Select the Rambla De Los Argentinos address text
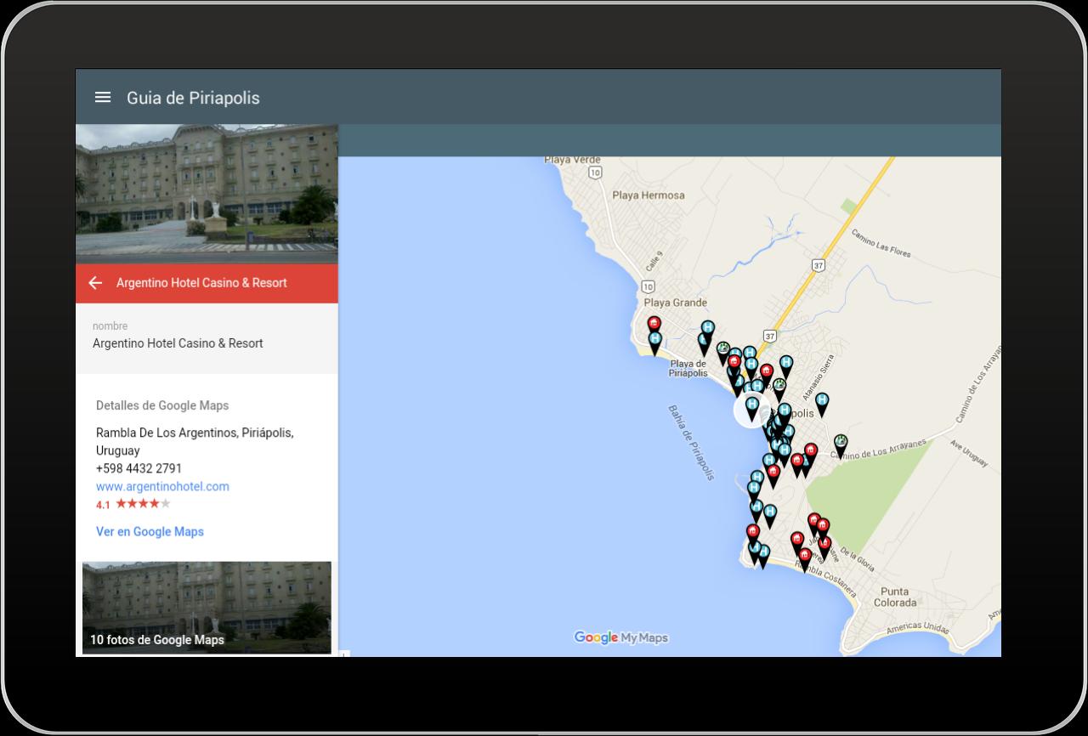This screenshot has width=1088, height=736. coord(195,441)
